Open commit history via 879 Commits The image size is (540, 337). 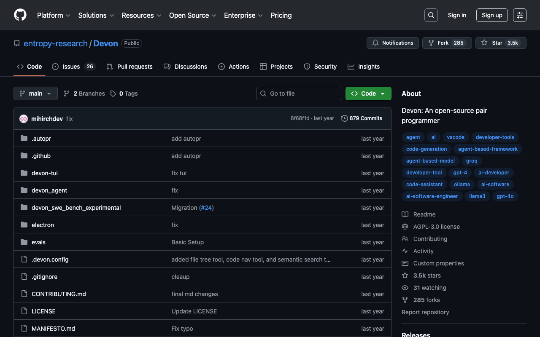(x=362, y=118)
